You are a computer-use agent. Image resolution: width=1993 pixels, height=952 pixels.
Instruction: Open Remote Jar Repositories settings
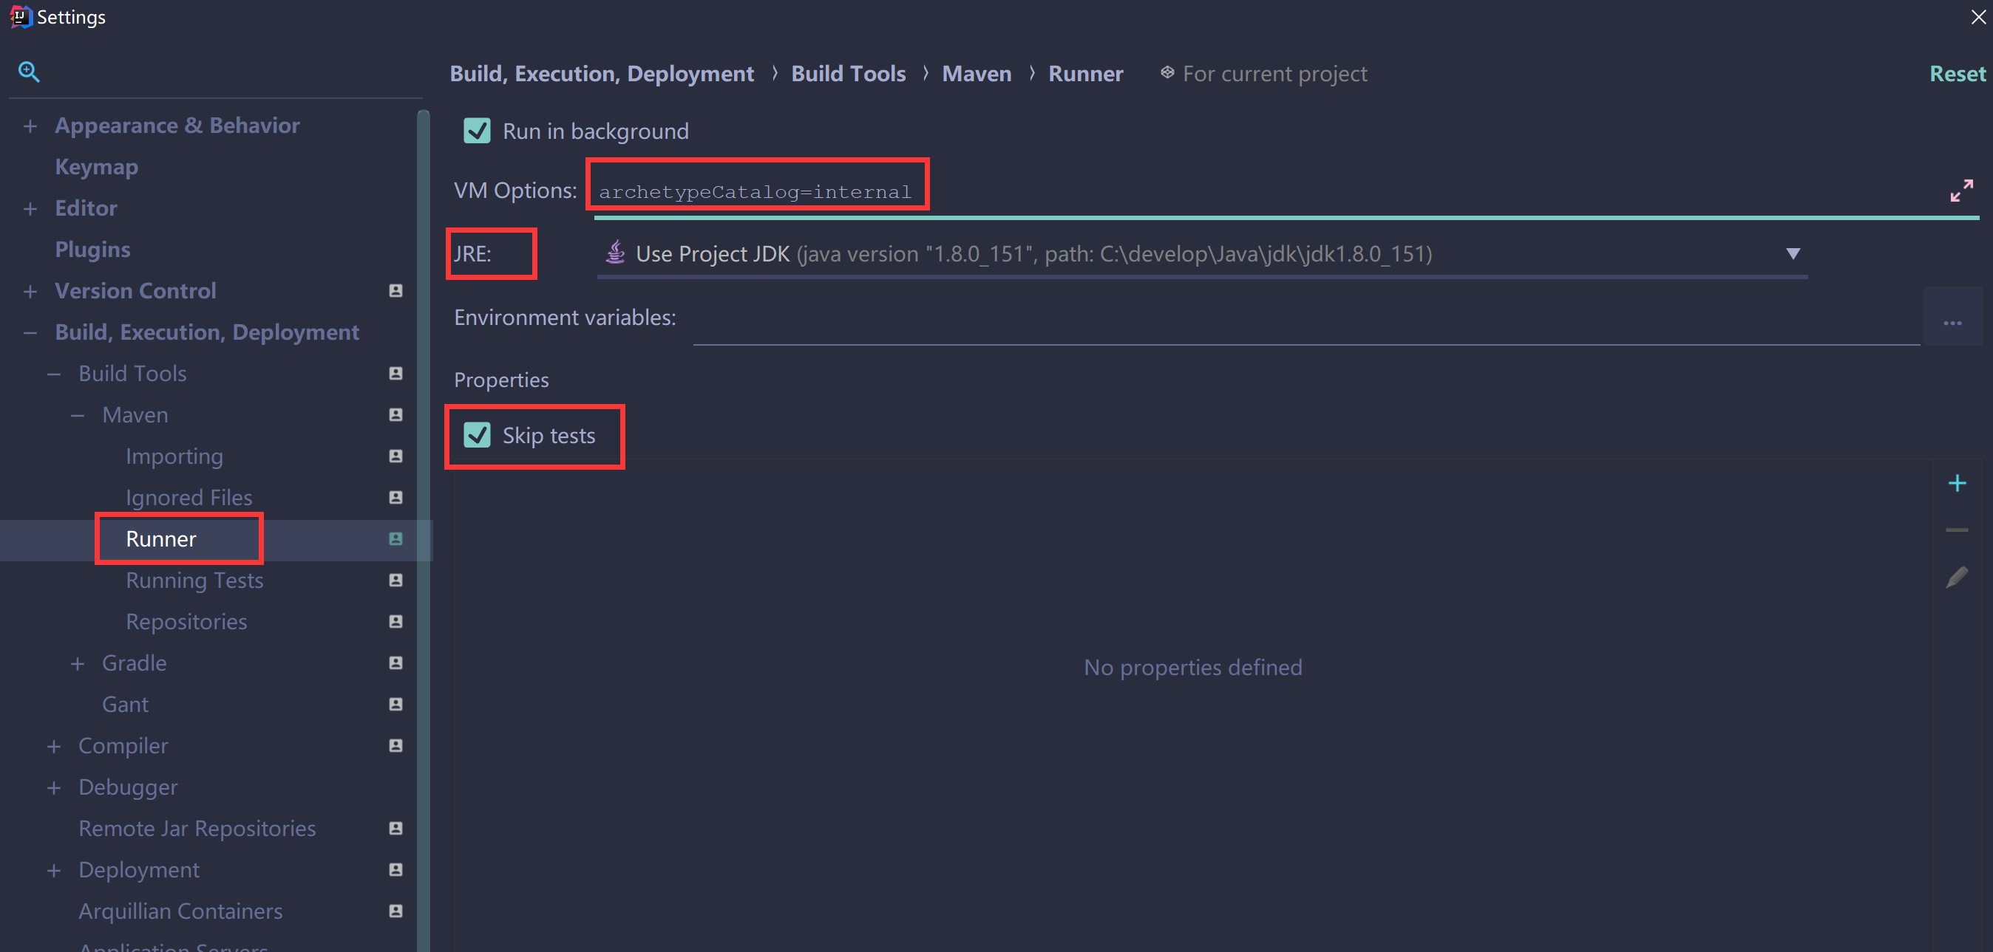pos(197,829)
